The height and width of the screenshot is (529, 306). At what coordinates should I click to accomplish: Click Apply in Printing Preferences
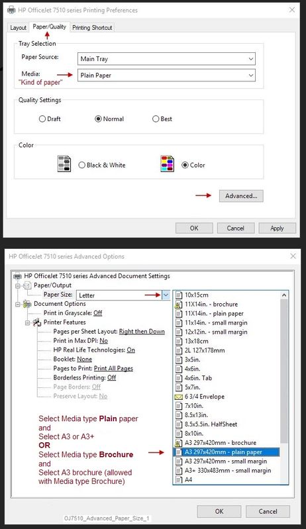tap(277, 228)
